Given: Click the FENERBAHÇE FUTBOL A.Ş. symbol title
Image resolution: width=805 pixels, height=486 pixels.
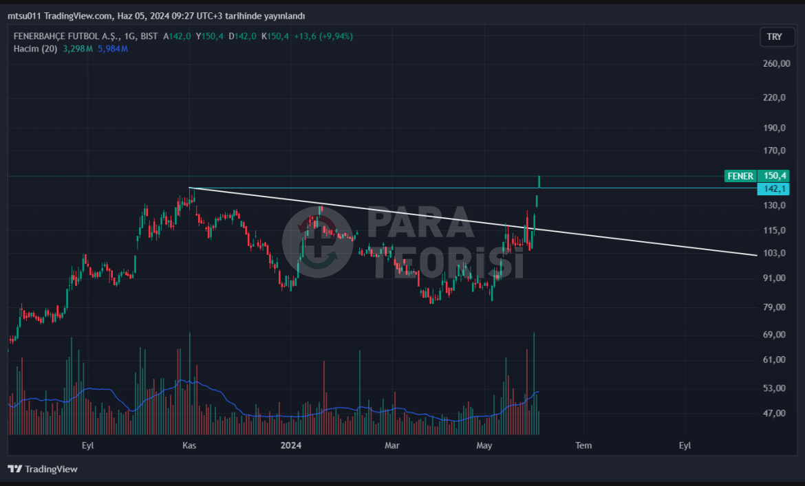Looking at the screenshot, I should pos(66,36).
